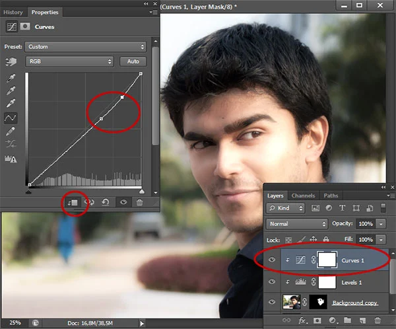Viewport: 396px width, 329px height.
Task: Open status bar info arrow menu
Action: 142,323
